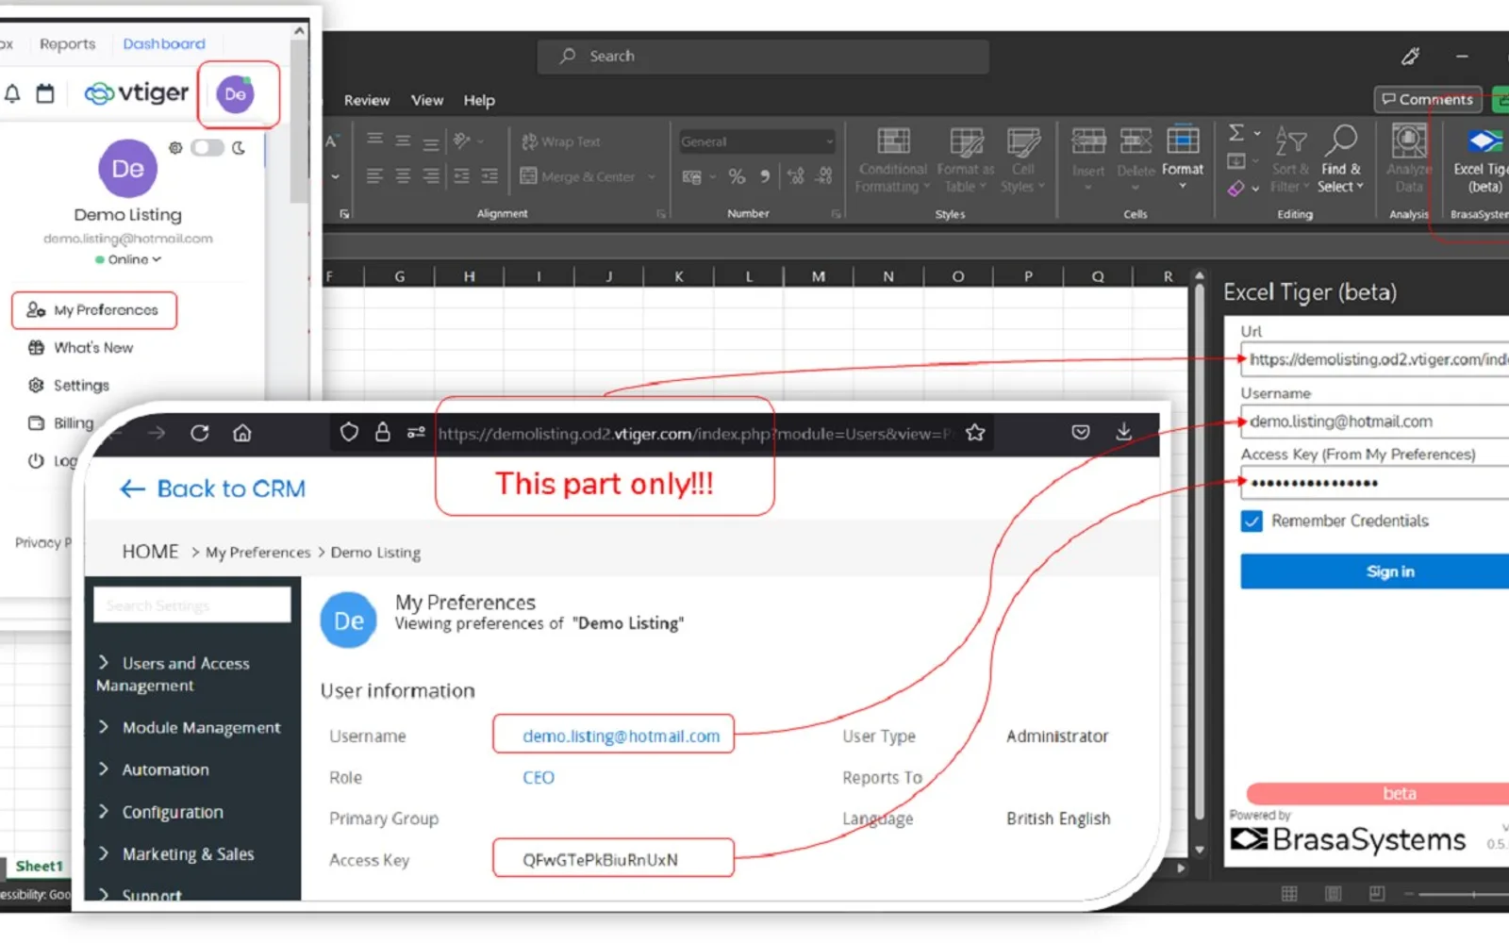Click the Back to CRM link
The image size is (1509, 943).
click(213, 488)
